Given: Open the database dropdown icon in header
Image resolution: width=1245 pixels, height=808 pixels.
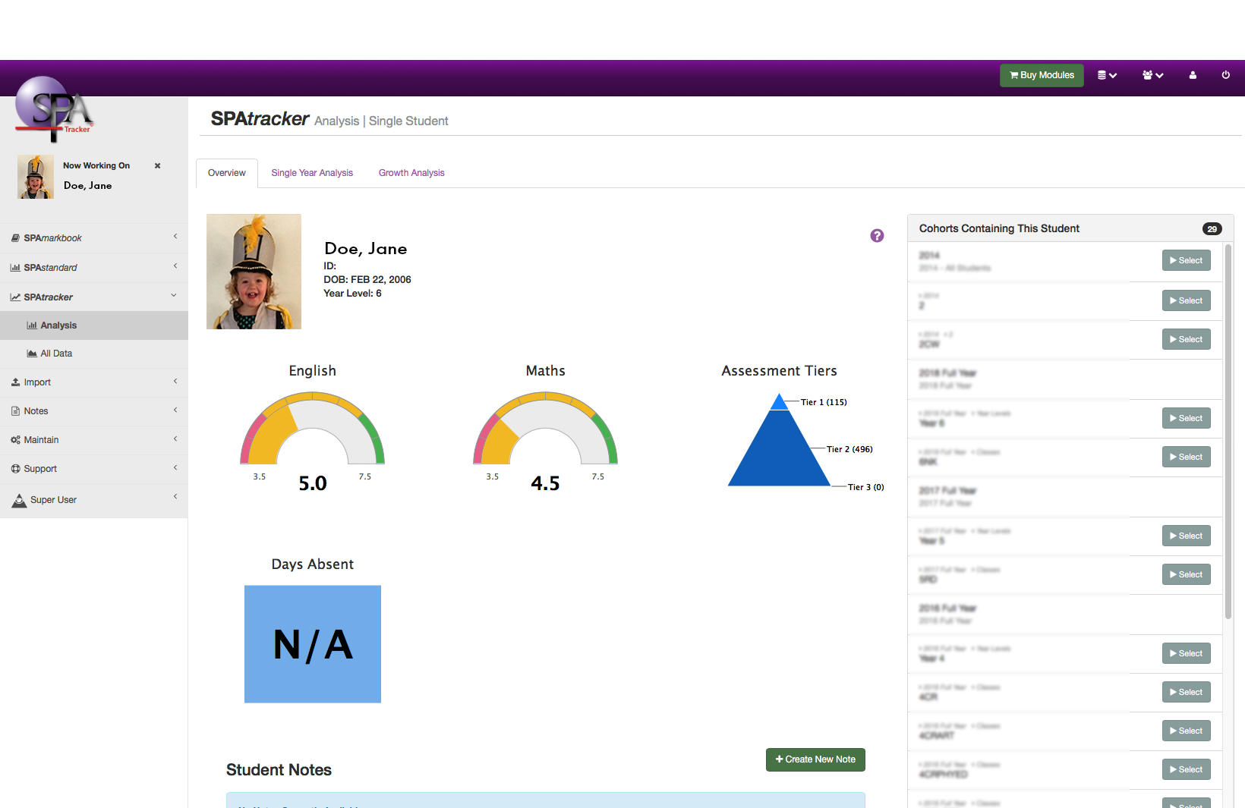Looking at the screenshot, I should coord(1107,75).
